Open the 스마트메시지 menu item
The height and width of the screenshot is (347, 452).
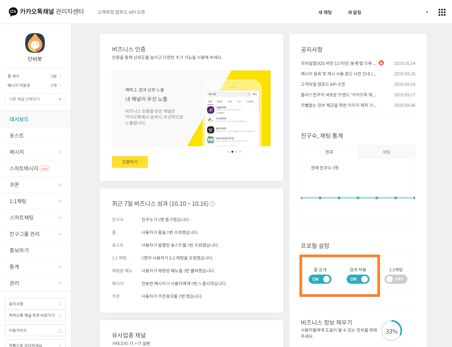[35, 168]
